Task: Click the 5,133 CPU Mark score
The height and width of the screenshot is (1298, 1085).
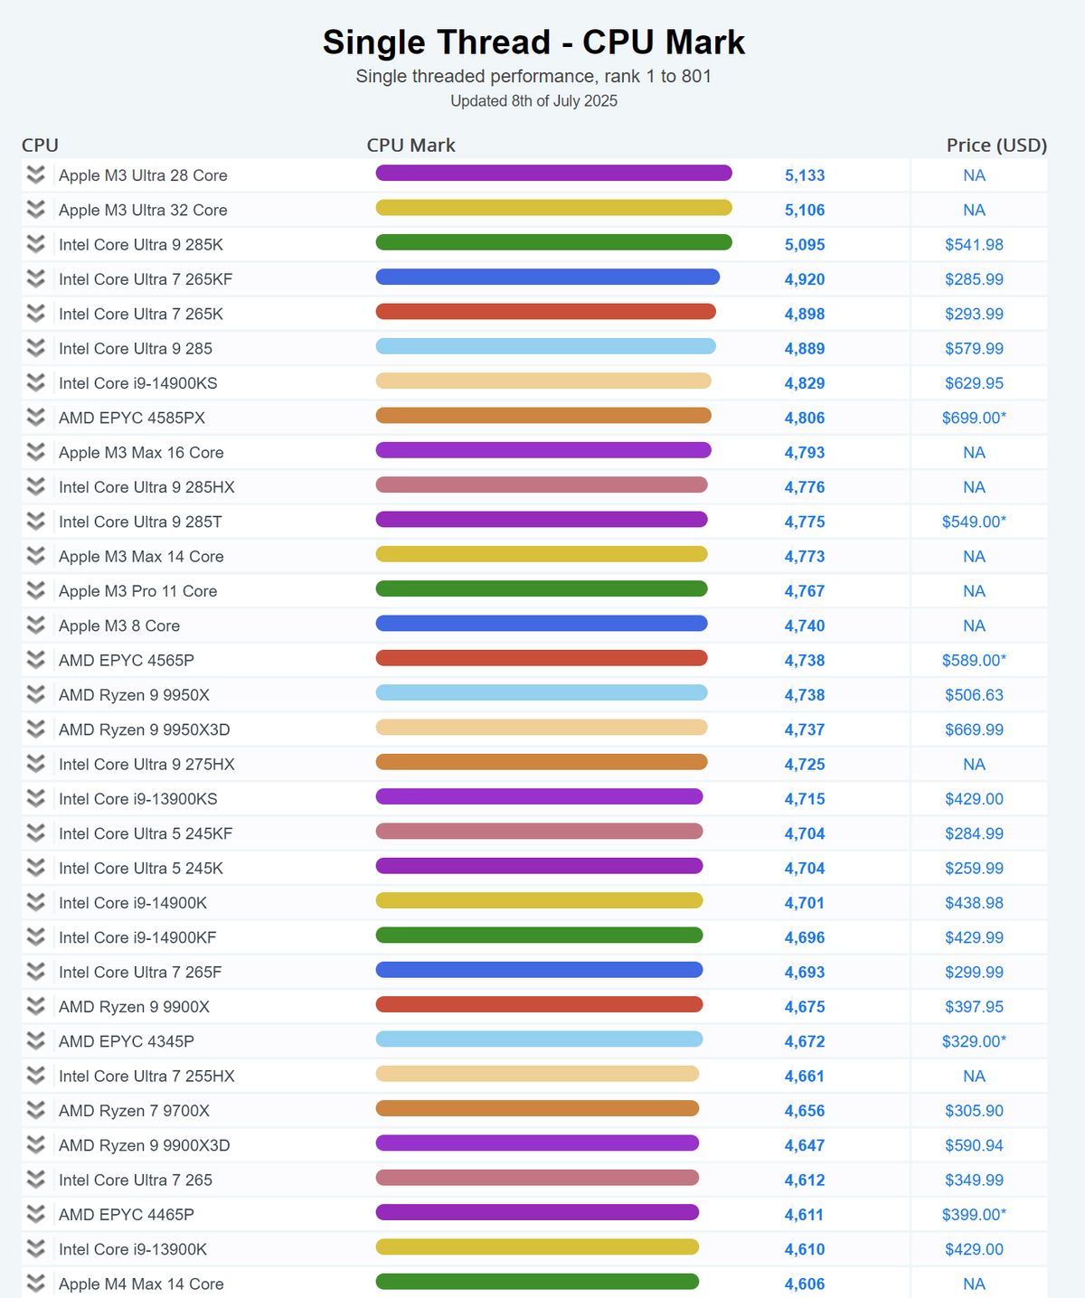Action: click(804, 175)
